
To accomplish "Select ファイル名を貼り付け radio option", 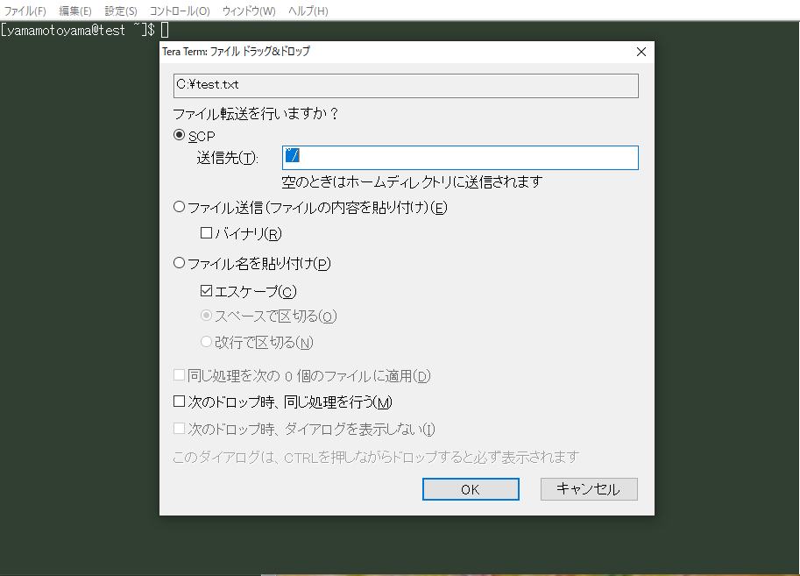I will (x=181, y=263).
